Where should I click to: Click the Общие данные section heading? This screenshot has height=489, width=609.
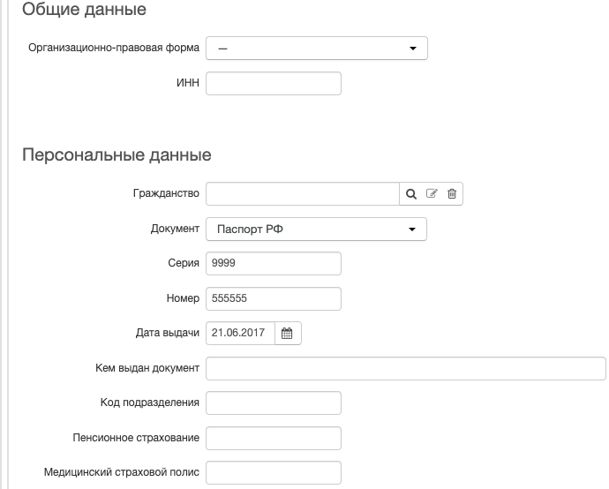[84, 10]
